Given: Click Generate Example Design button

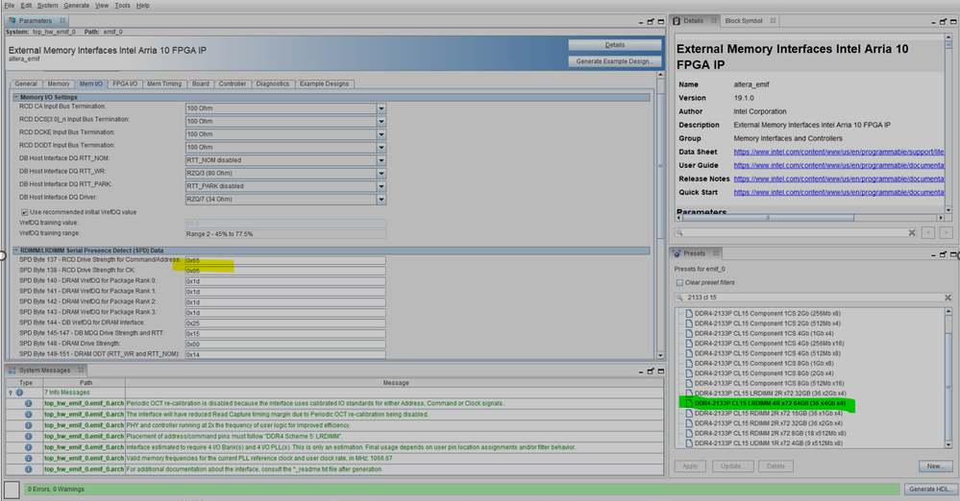Looking at the screenshot, I should point(615,61).
